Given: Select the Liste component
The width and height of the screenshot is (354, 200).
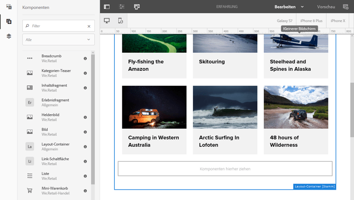Looking at the screenshot, I should tap(57, 175).
